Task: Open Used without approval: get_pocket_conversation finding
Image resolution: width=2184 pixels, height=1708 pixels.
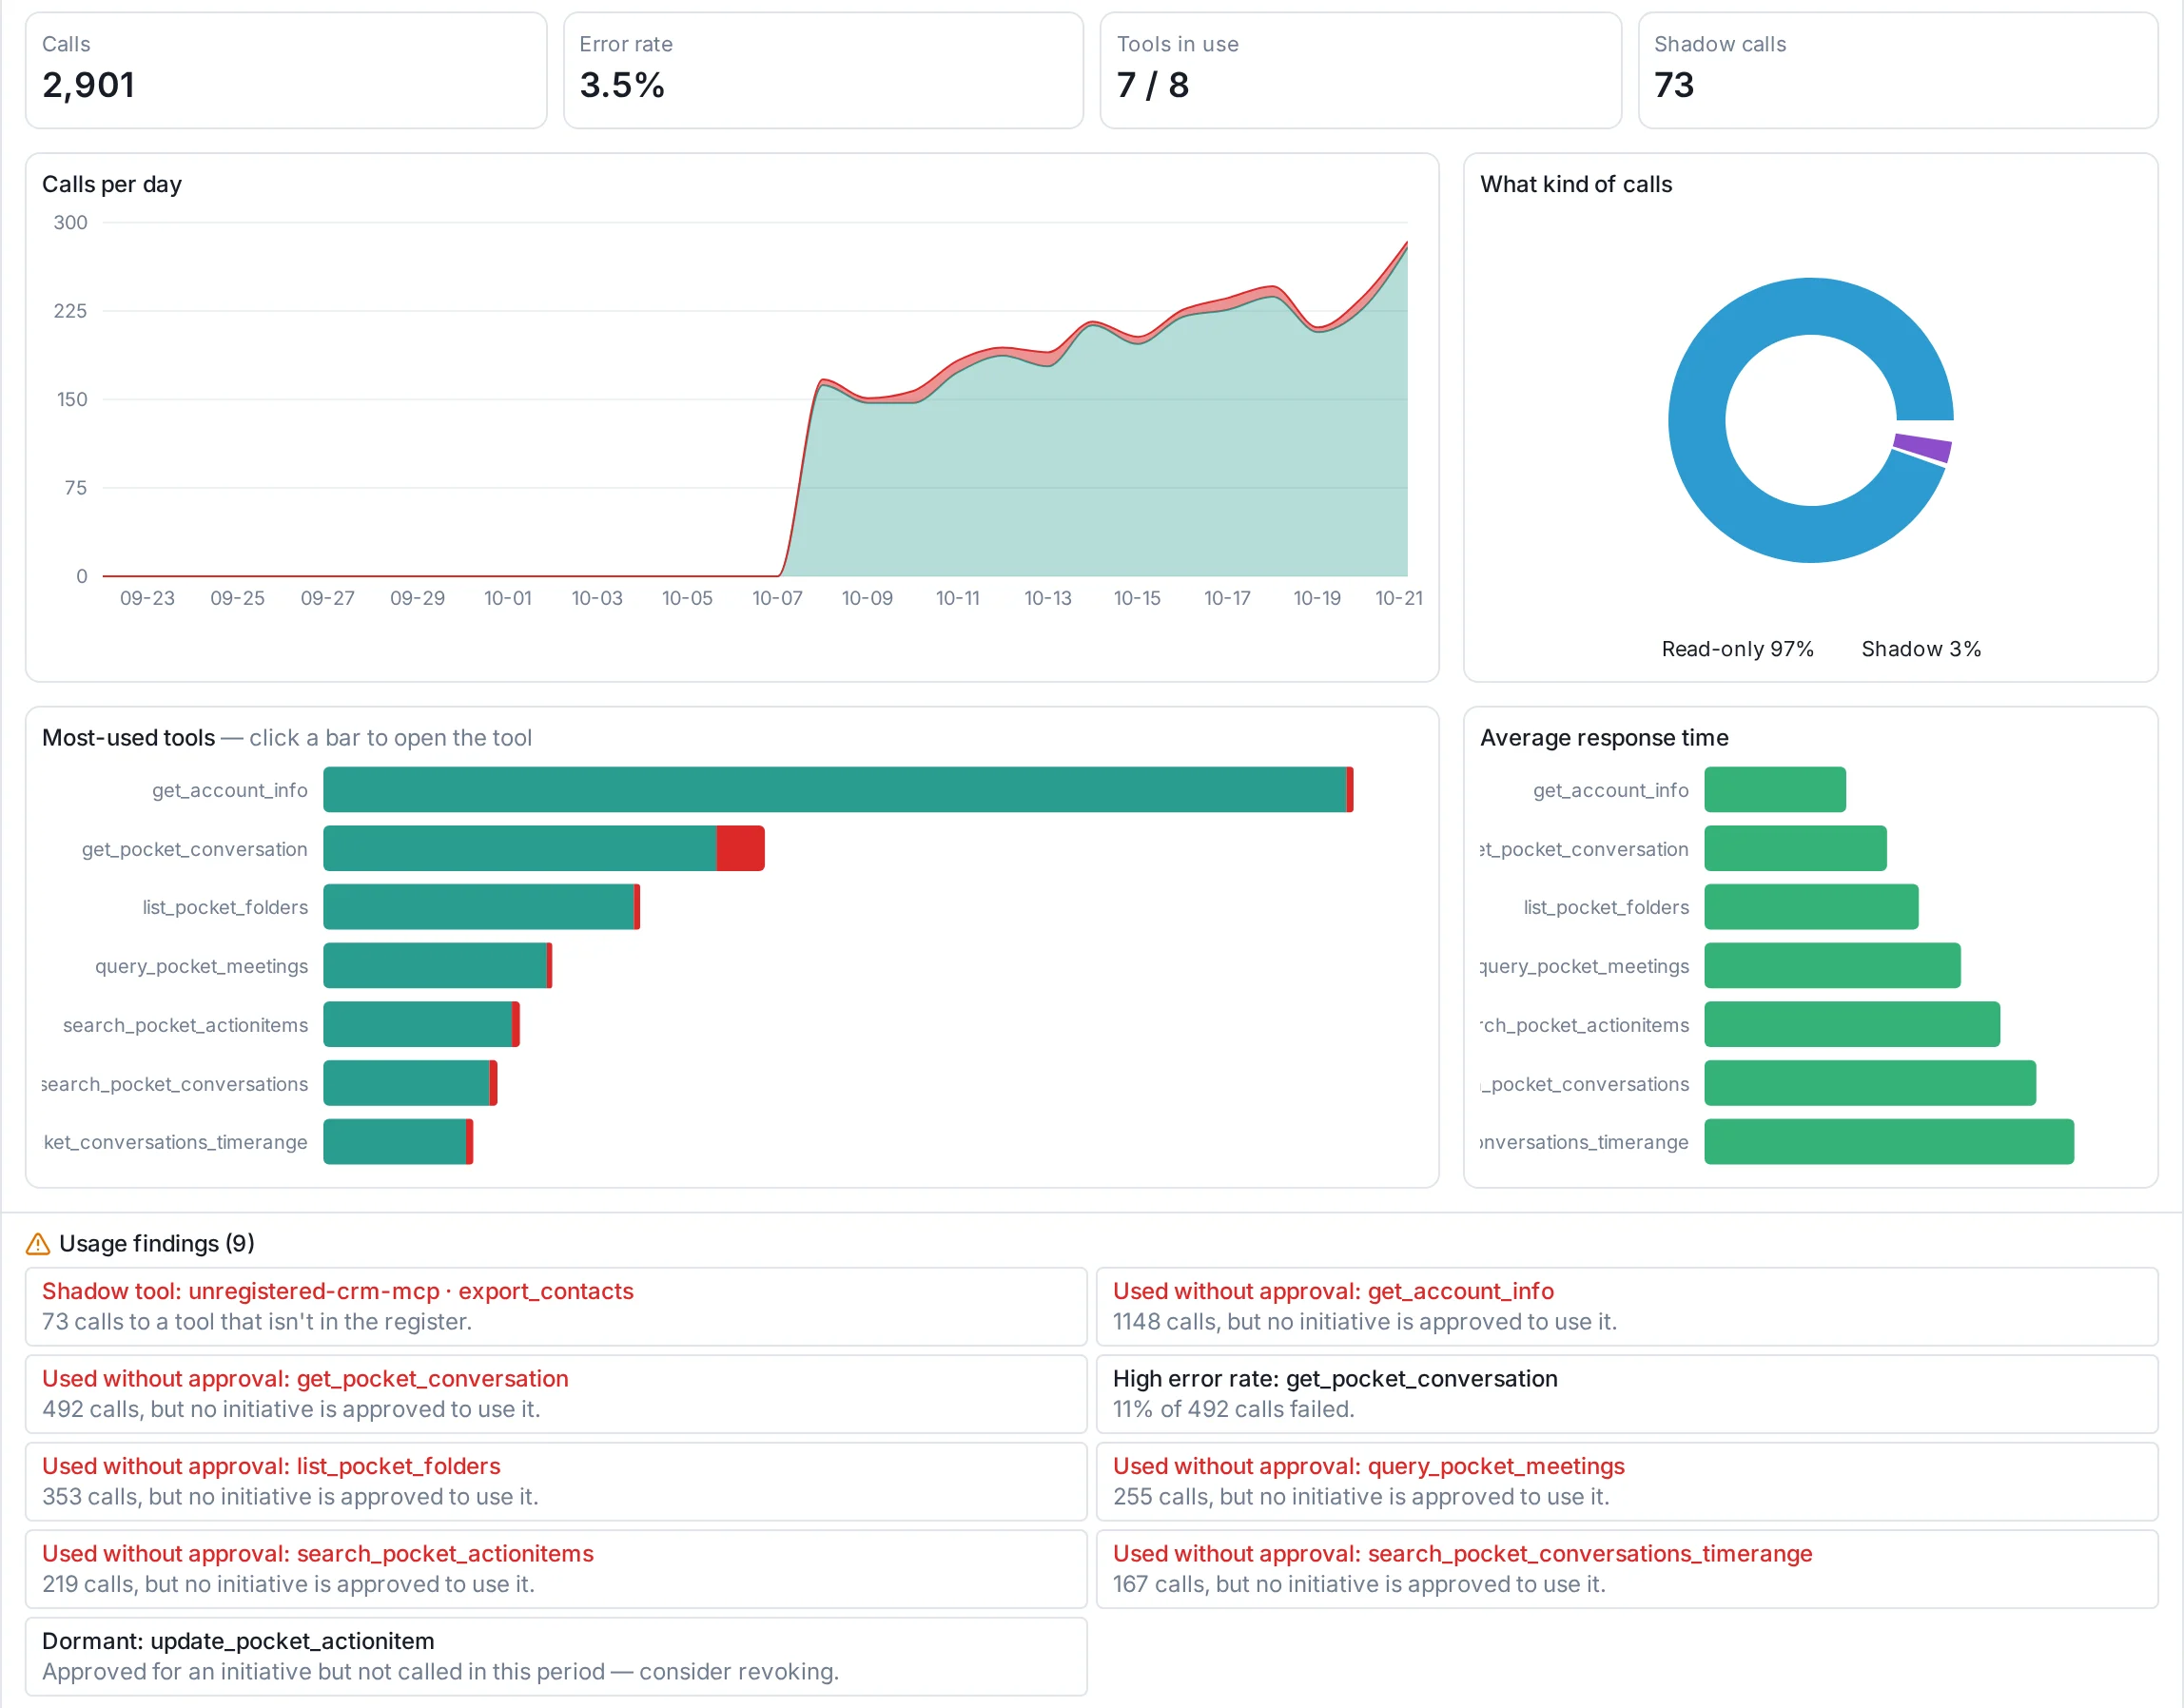Action: point(556,1394)
